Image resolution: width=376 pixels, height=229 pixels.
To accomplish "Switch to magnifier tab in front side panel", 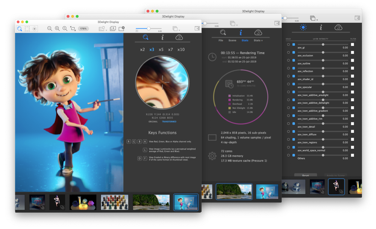I will tap(146, 37).
